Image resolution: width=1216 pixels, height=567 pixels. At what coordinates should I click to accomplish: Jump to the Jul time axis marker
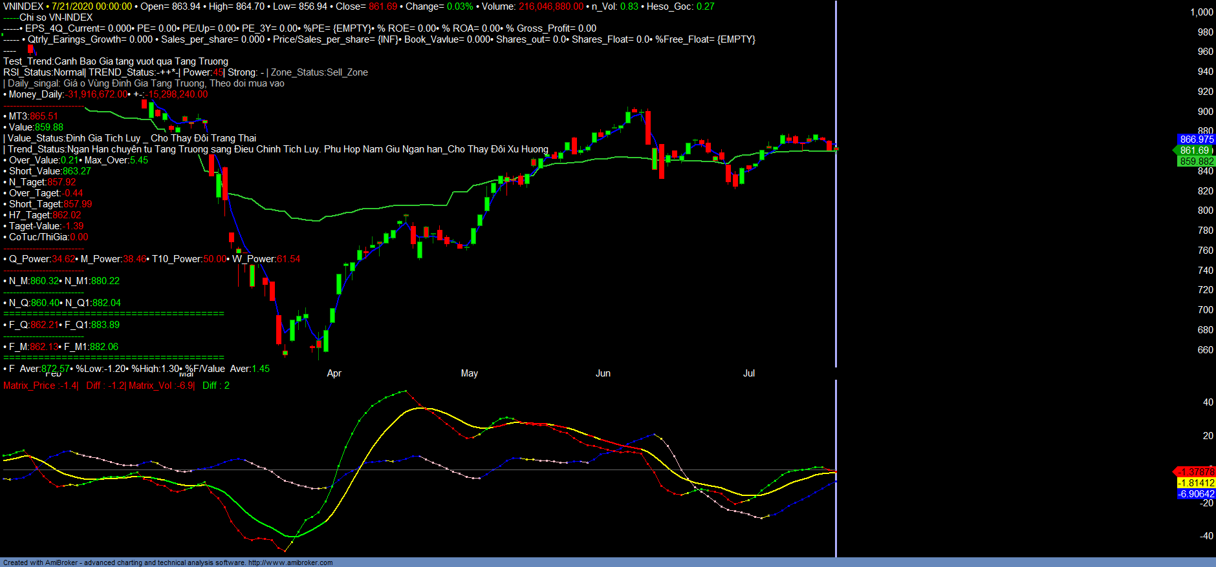[x=748, y=373]
